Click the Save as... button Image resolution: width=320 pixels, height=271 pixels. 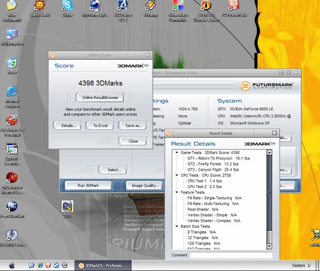point(133,126)
